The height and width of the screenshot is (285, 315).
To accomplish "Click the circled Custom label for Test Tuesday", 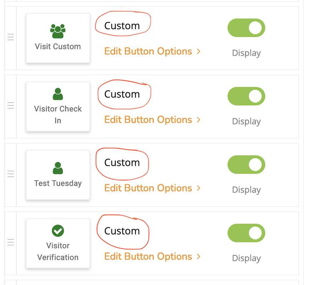I will (x=122, y=162).
